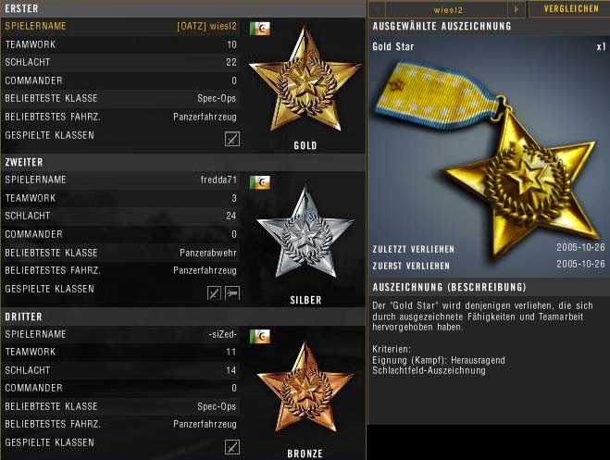Click fredda71's knife class icon
Viewport: 610px width, 460px height.
click(215, 292)
